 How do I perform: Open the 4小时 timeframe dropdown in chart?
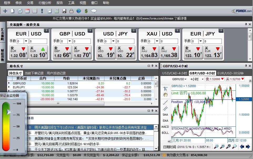click(203, 79)
